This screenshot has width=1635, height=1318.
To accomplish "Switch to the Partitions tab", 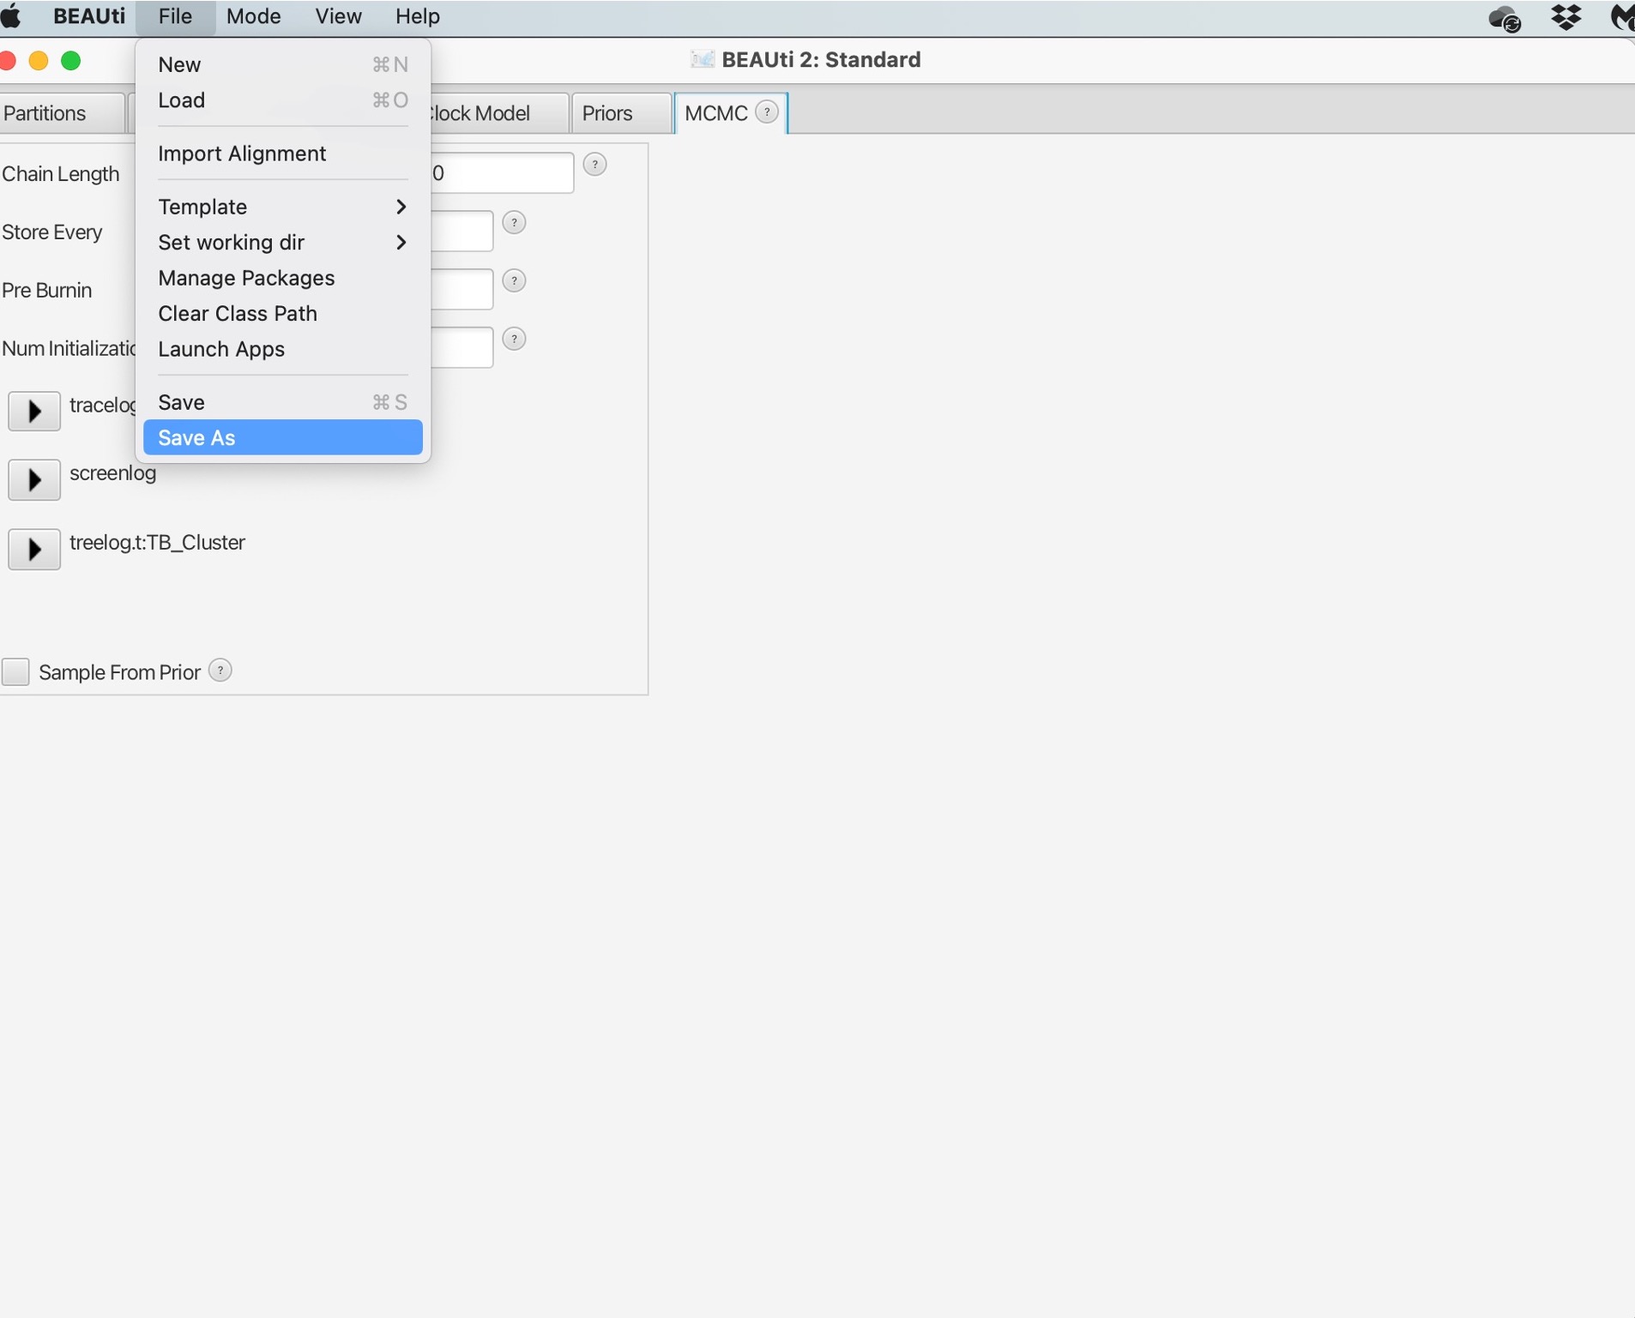I will [x=45, y=113].
